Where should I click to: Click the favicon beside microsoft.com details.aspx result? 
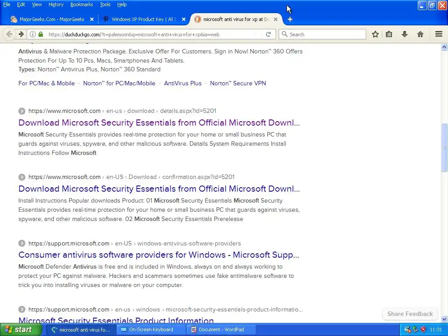(x=22, y=111)
